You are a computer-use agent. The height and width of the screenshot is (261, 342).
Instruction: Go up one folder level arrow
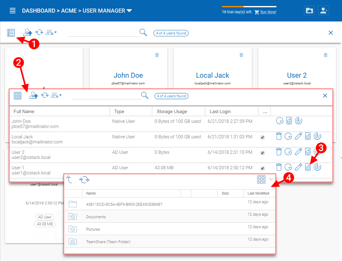(x=69, y=179)
